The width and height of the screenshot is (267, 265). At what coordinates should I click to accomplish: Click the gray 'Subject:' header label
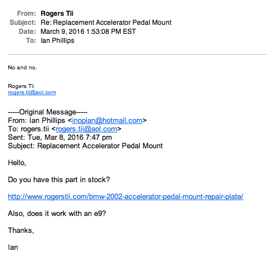pyautogui.click(x=23, y=23)
